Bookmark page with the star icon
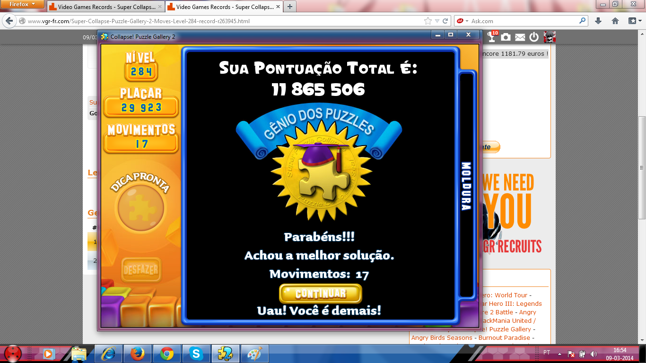Viewport: 646px width, 363px height. pos(428,21)
